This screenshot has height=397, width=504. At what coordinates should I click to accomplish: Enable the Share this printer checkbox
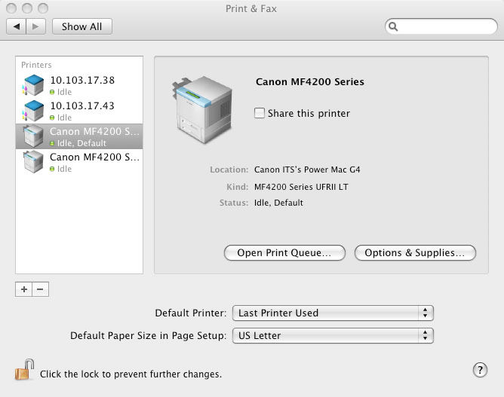[x=260, y=113]
